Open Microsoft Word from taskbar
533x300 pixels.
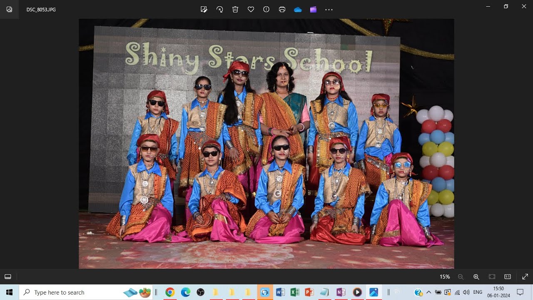click(280, 292)
